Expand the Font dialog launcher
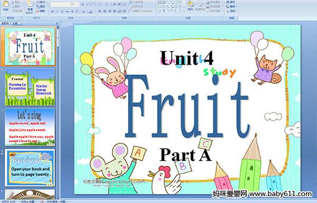Screen dimensions: 317x203 pos(95,18)
